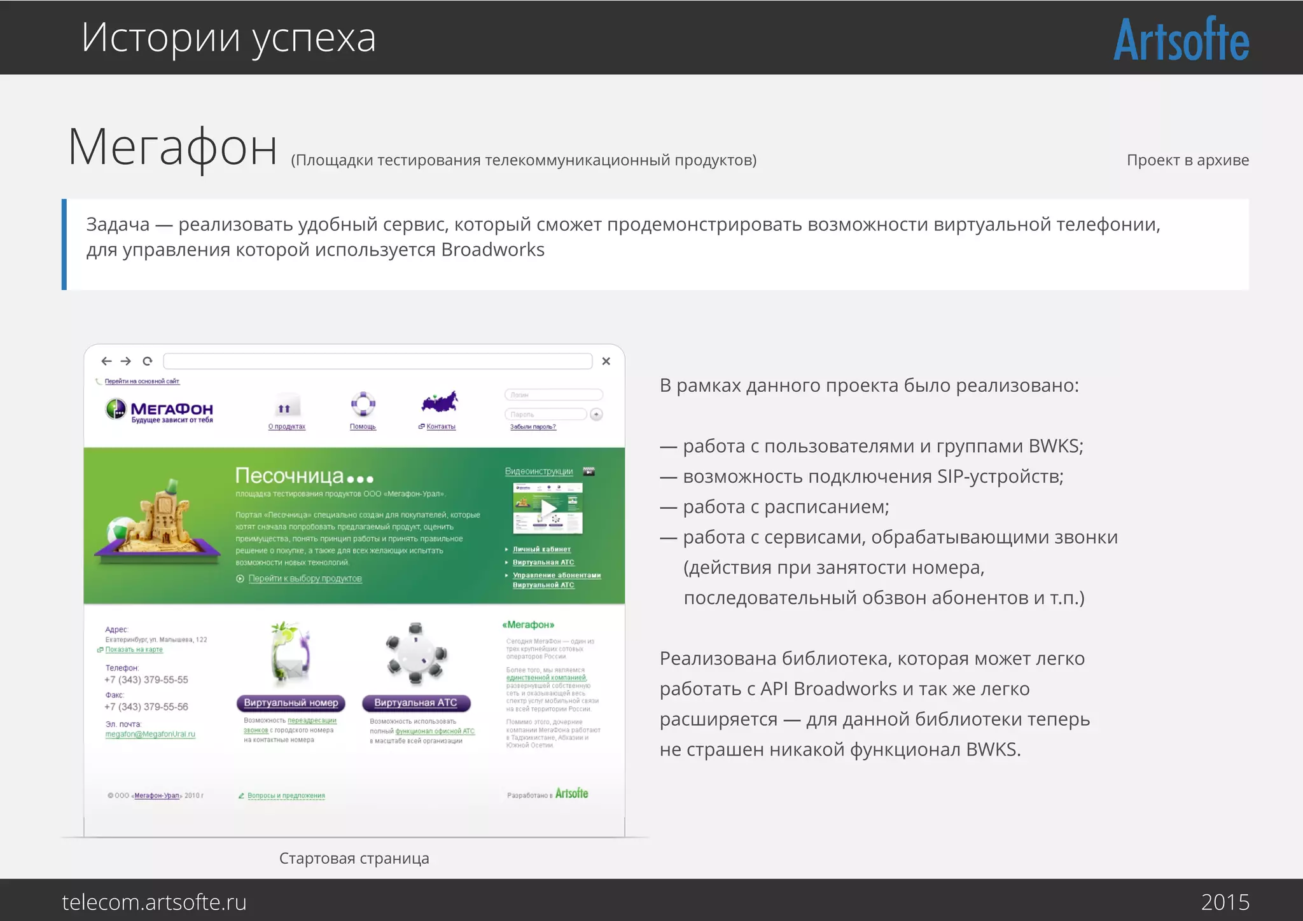Viewport: 1303px width, 921px height.
Task: Open 'Управление абонентами Виртуальной АТС' link
Action: (557, 580)
